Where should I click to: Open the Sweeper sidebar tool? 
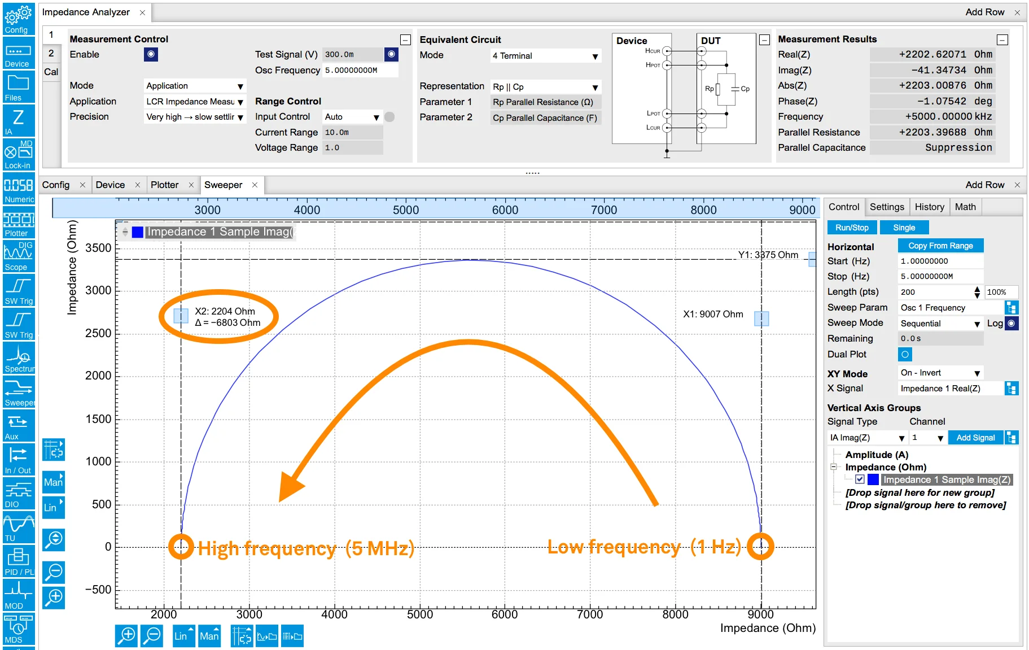(19, 392)
